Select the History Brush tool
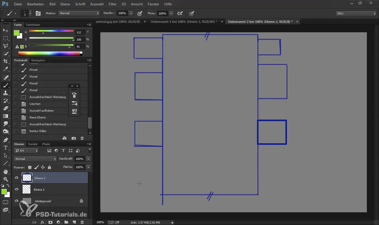 [x=5, y=101]
